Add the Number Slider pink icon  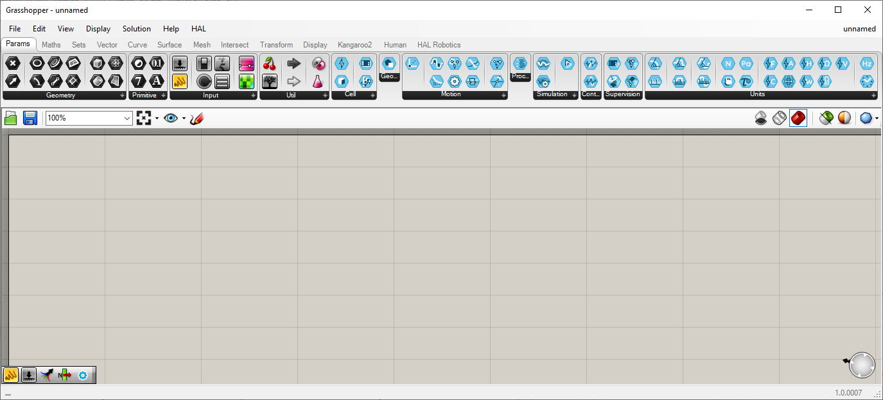(247, 63)
